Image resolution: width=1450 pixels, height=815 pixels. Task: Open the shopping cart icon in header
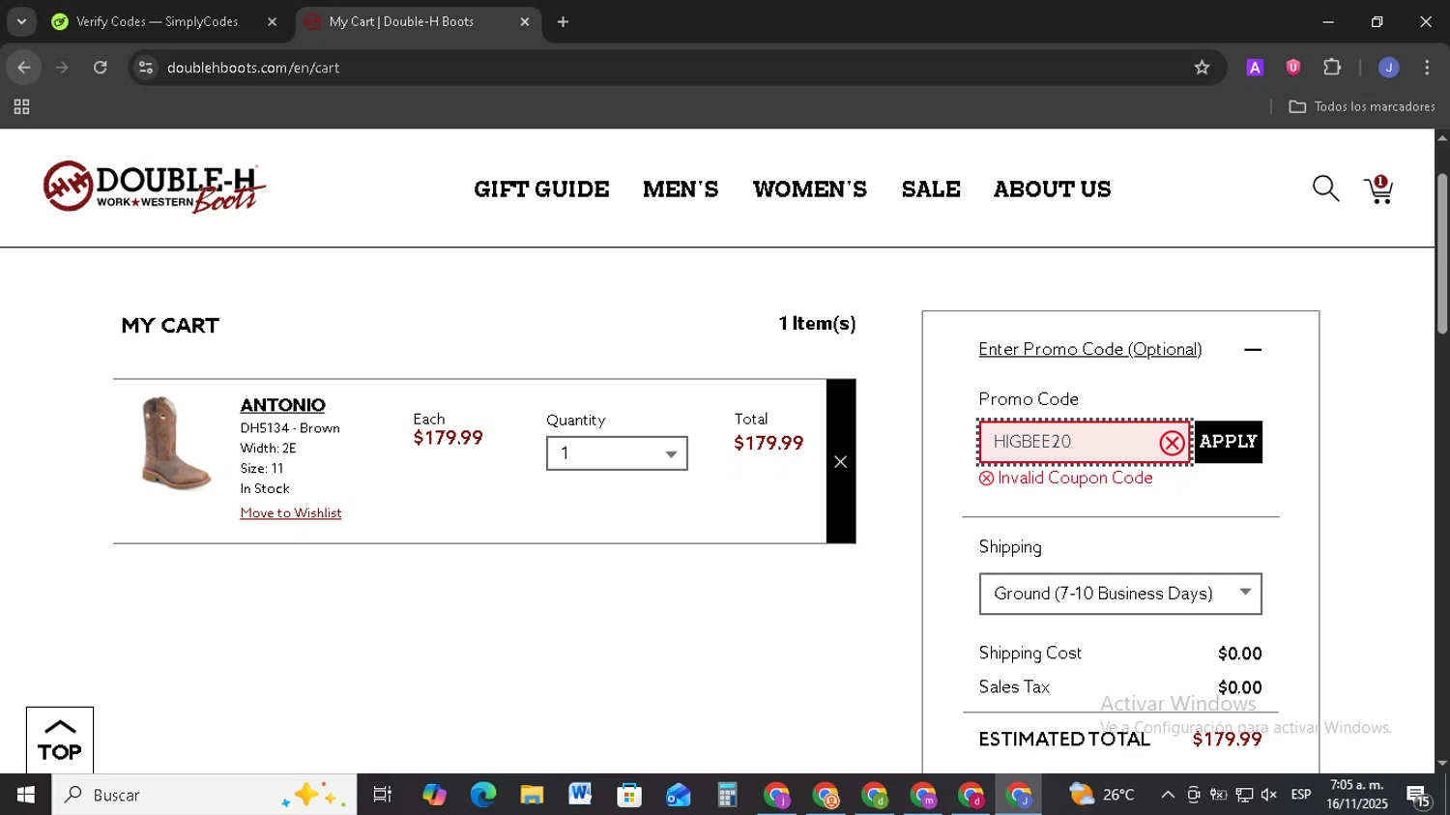pos(1378,189)
